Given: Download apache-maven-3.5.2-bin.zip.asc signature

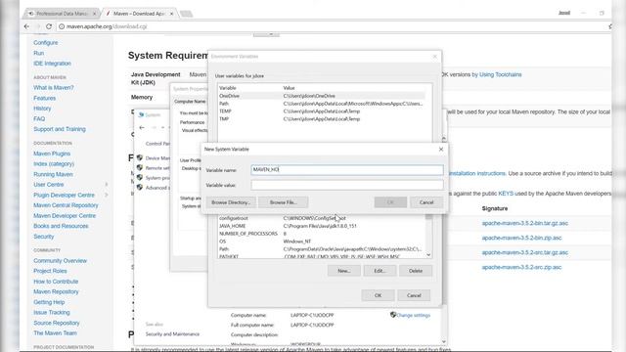Looking at the screenshot, I should (521, 238).
